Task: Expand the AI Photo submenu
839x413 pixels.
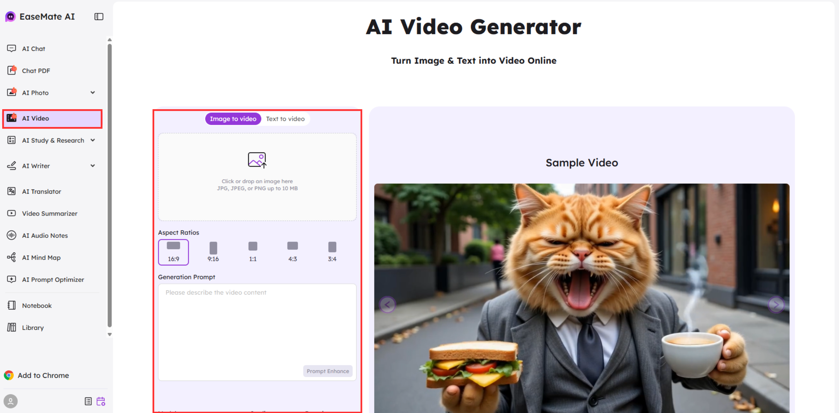Action: (93, 92)
